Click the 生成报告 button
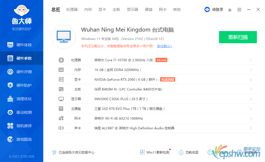Image resolution: width=265 pixels, height=162 pixels. click(x=247, y=152)
